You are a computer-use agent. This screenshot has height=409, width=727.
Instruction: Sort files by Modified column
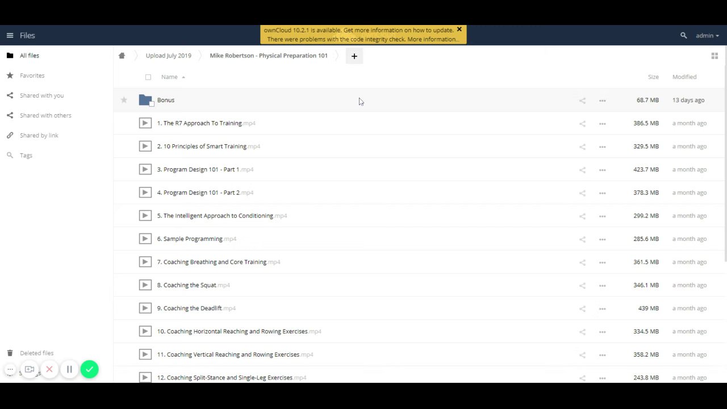click(684, 77)
